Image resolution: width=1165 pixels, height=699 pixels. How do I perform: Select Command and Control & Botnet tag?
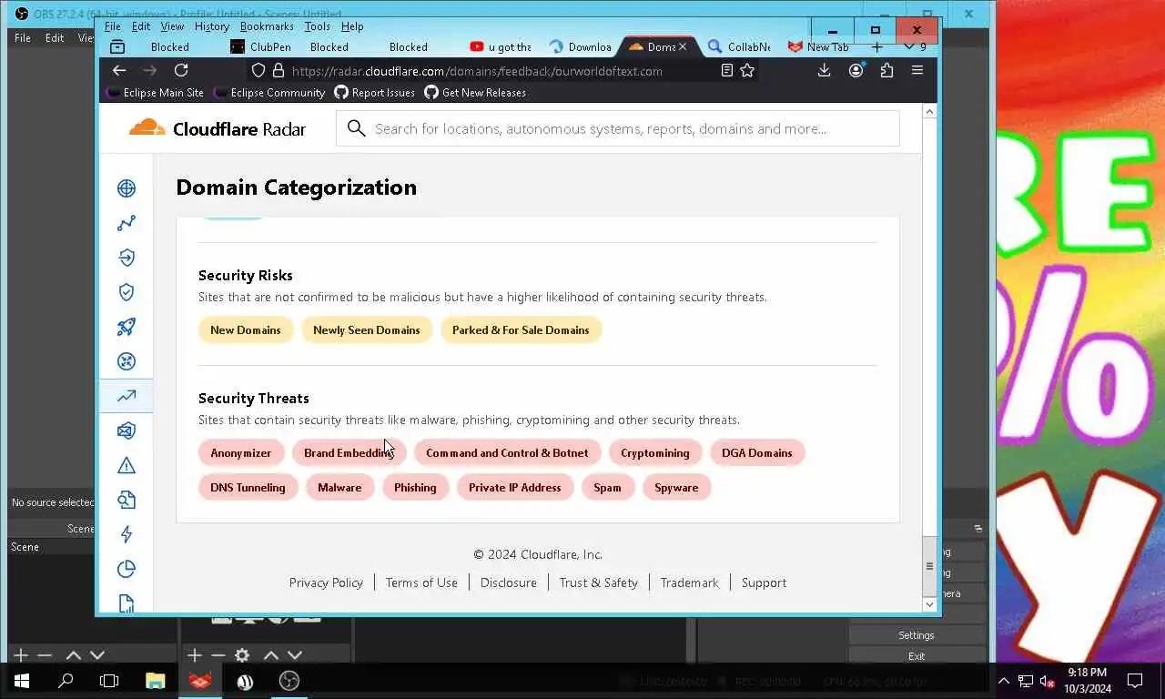(507, 452)
